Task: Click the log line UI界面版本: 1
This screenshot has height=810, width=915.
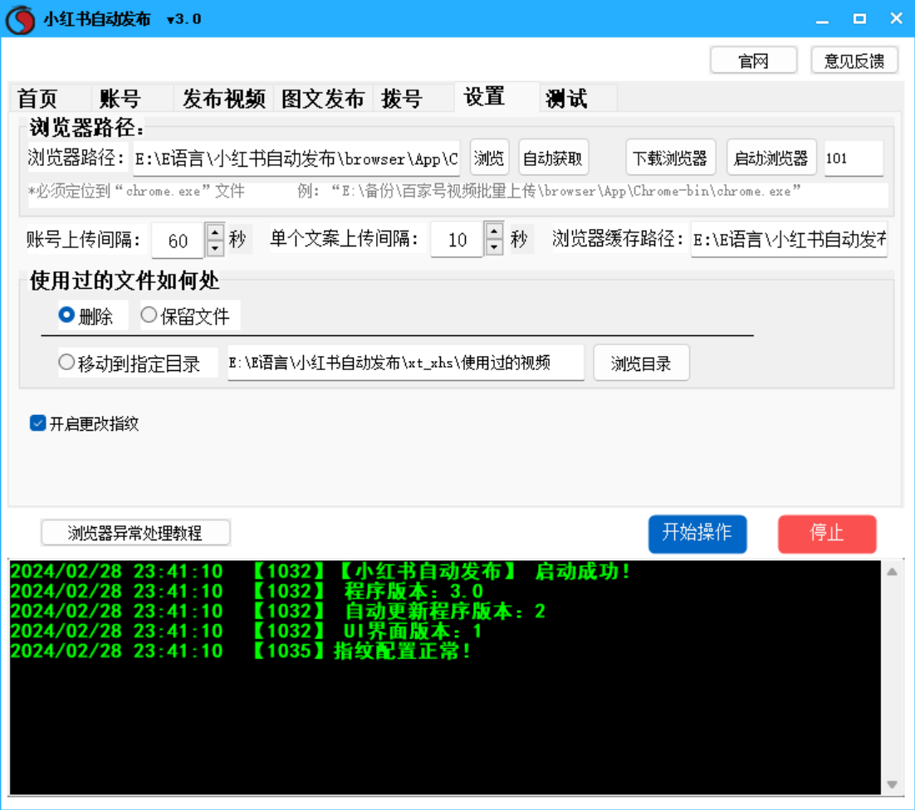Action: pos(247,631)
